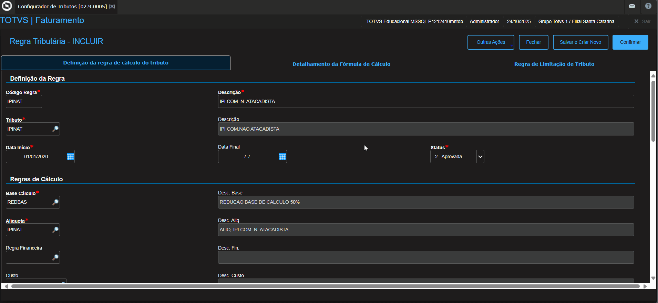658x303 pixels.
Task: Open the Outras Ações dropdown menu
Action: click(x=491, y=42)
